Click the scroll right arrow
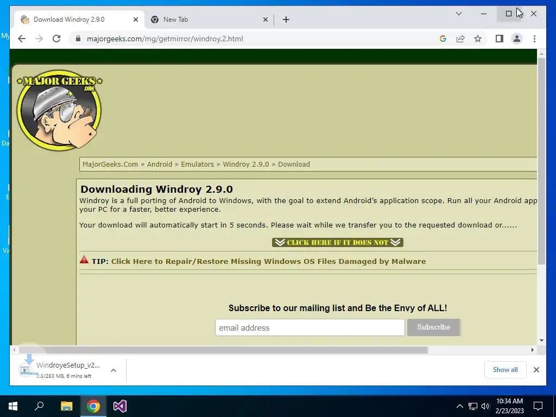Image resolution: width=556 pixels, height=417 pixels. pyautogui.click(x=532, y=350)
